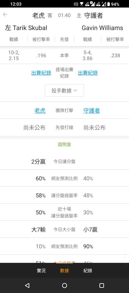Tap Android recent apps square
The image size is (129, 293).
[102, 285]
